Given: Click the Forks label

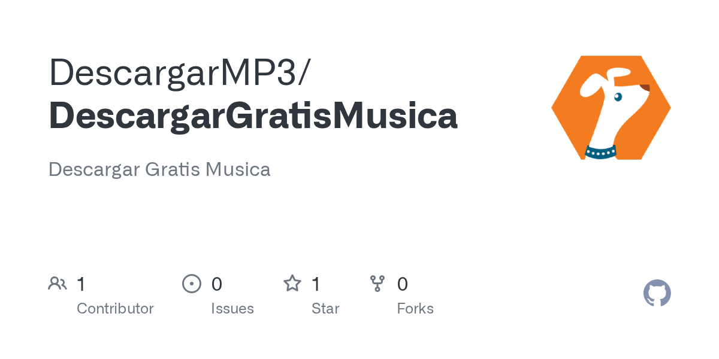Looking at the screenshot, I should [415, 309].
